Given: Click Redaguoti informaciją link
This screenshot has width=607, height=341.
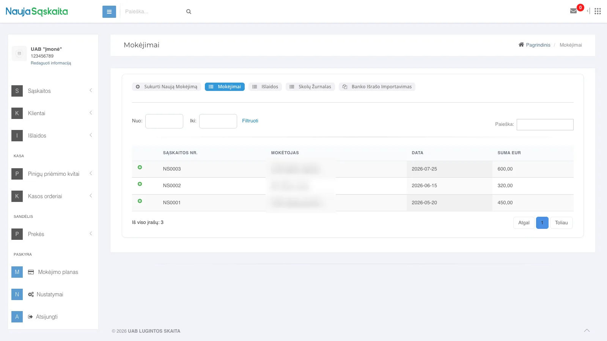Looking at the screenshot, I should 51,63.
